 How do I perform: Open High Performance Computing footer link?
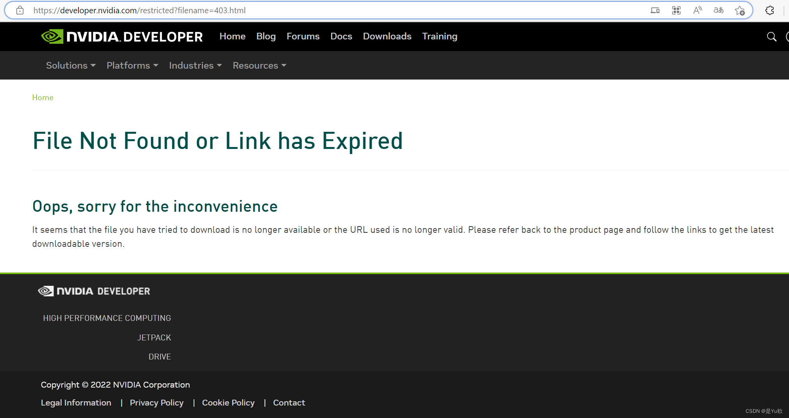[107, 318]
